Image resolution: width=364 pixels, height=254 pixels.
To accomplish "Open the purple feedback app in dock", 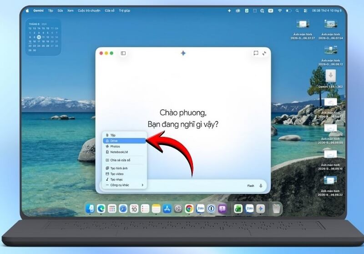I will point(222,208).
